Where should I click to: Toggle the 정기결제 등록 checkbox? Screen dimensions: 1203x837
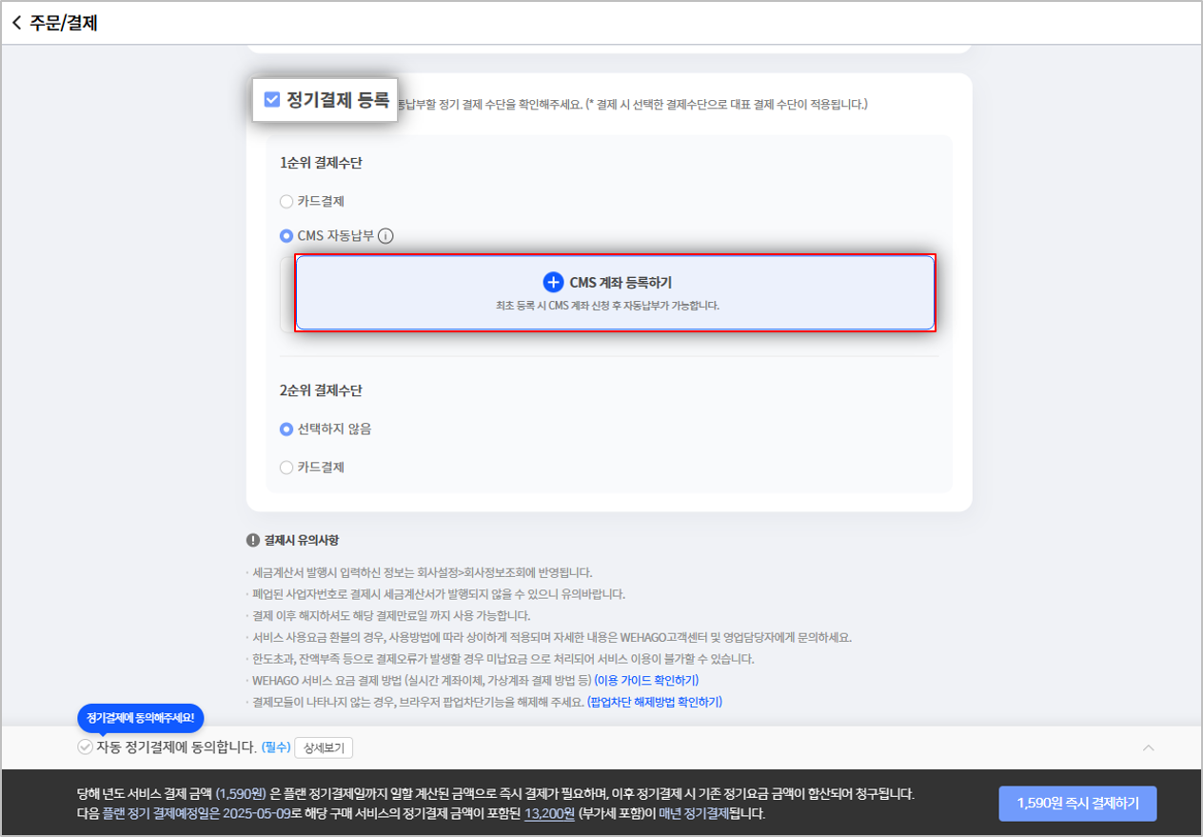coord(272,99)
